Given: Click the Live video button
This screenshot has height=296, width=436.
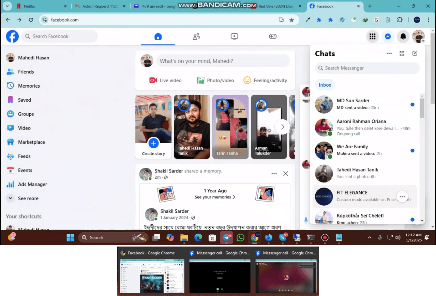Looking at the screenshot, I should [166, 80].
